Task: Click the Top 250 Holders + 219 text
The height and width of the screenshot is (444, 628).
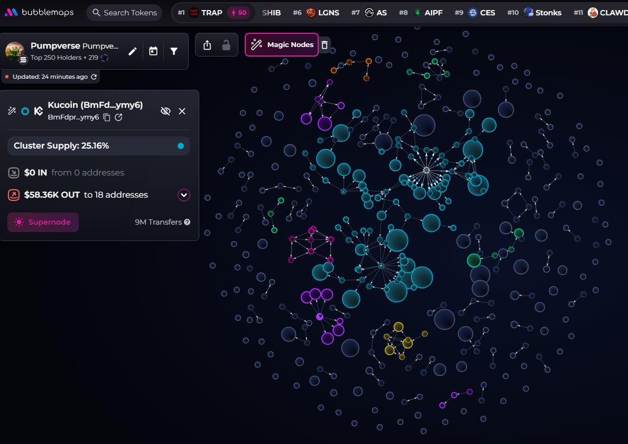Action: (x=64, y=58)
